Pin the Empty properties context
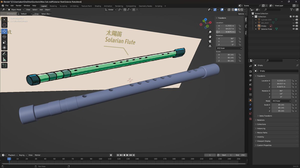This screenshot has width=300, height=168. coord(297,65)
